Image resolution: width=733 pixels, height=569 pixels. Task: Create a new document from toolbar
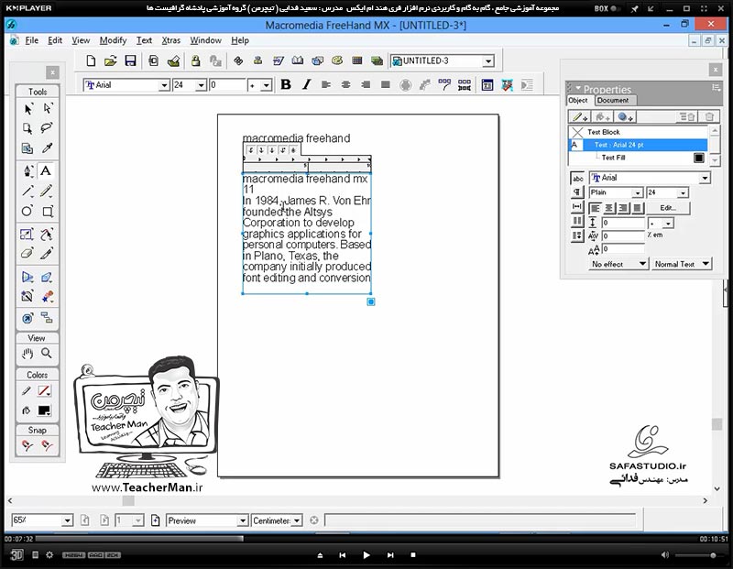tap(91, 60)
